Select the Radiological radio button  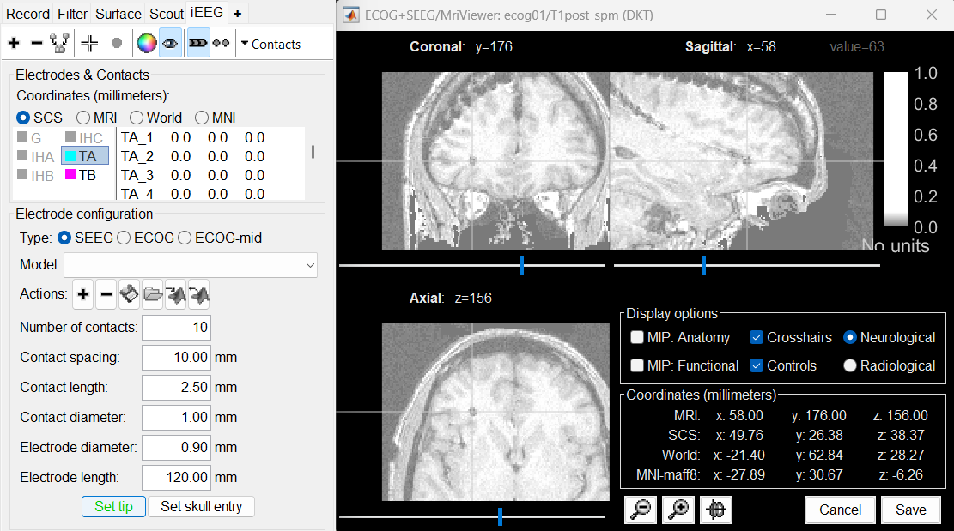[x=850, y=365]
